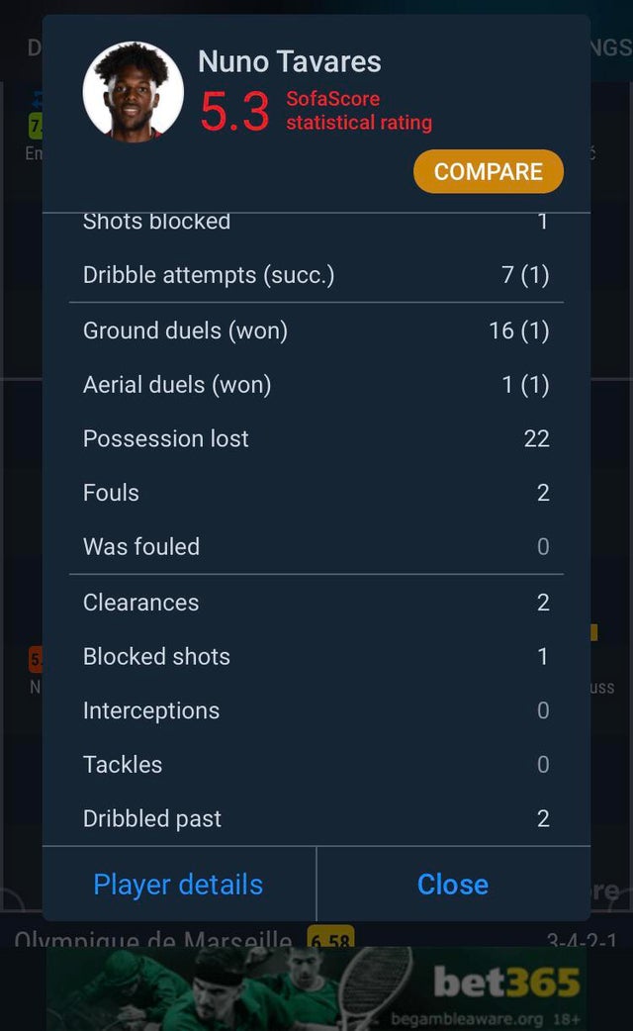
Task: Select the Blocked shots row
Action: (316, 656)
